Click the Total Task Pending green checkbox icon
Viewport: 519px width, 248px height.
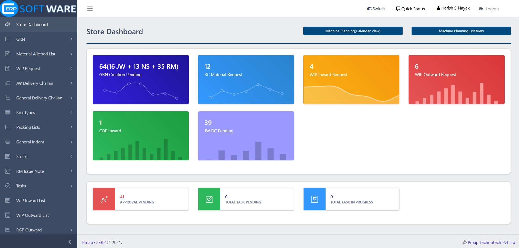click(x=209, y=199)
